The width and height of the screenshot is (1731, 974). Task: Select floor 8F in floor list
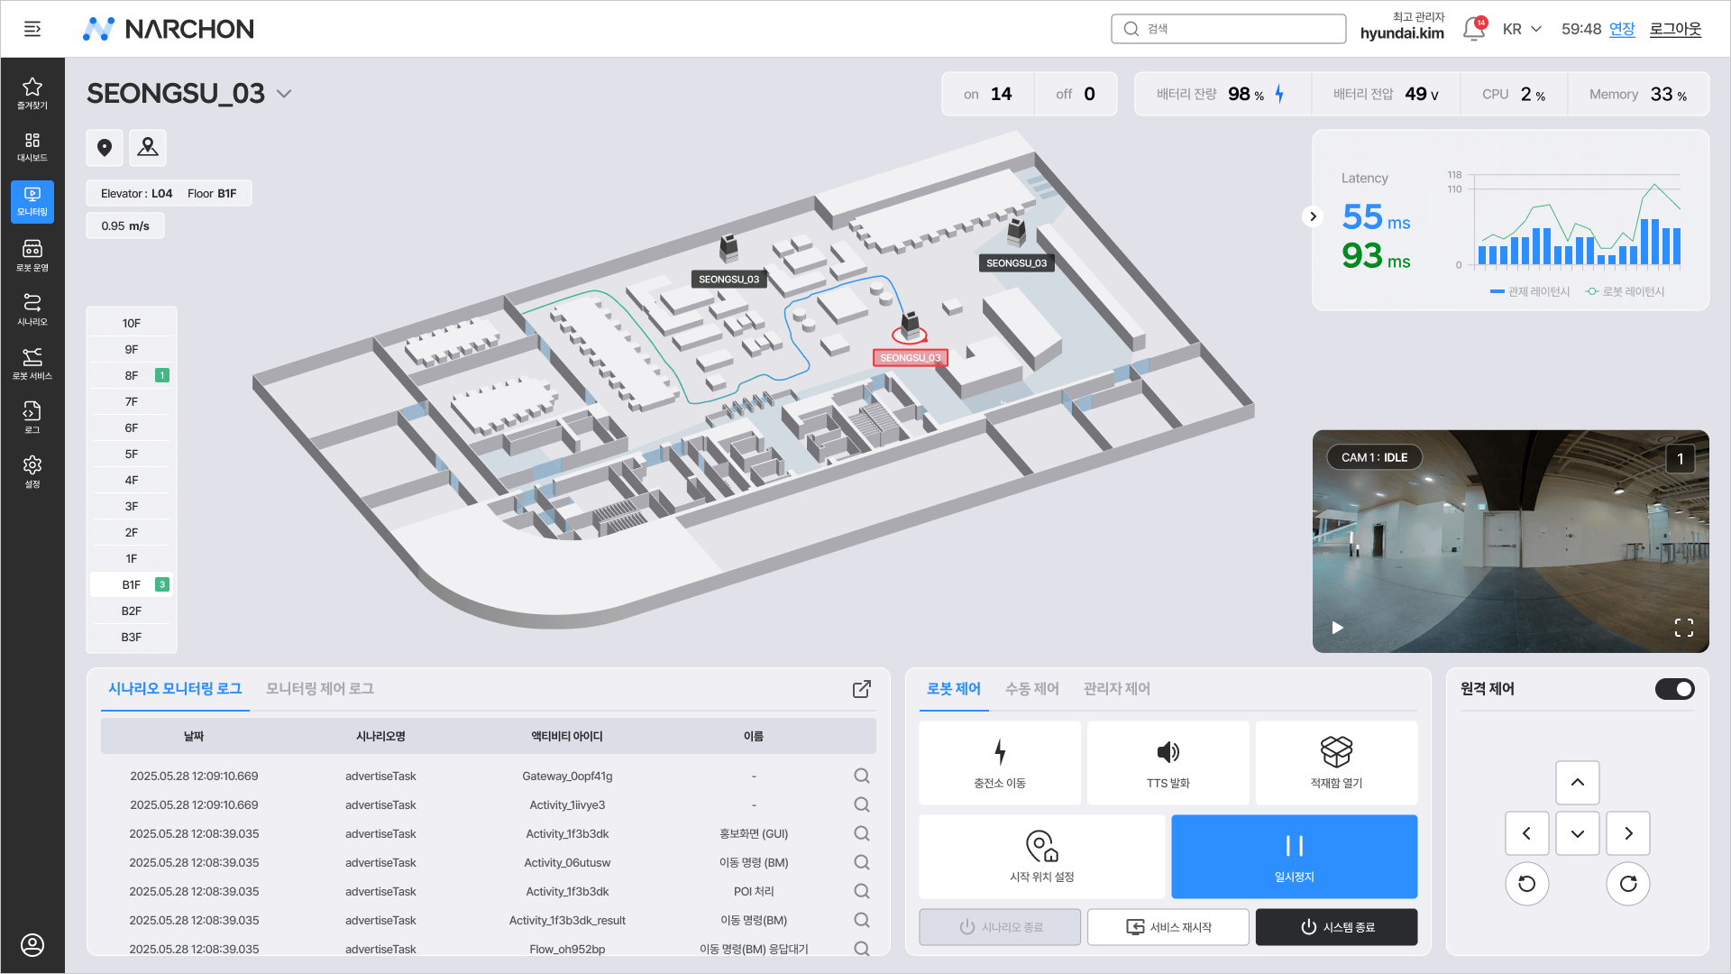[132, 375]
